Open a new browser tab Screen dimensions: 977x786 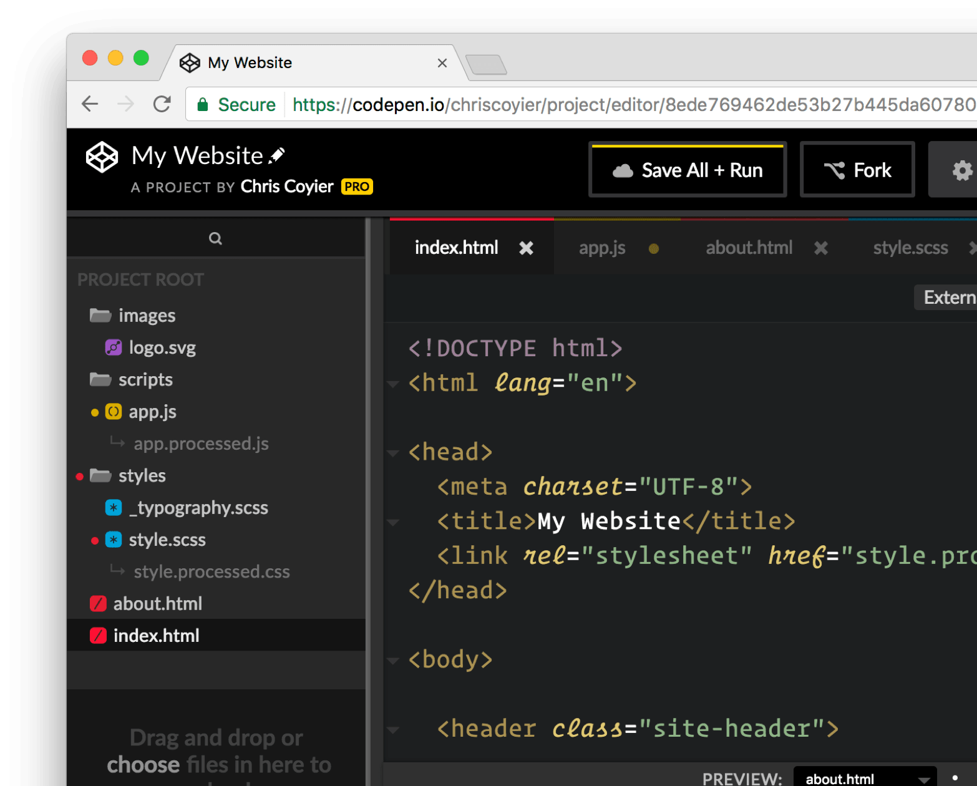pyautogui.click(x=486, y=65)
